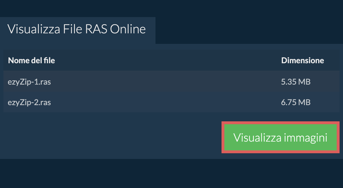Click the Nome del file column header
The width and height of the screenshot is (343, 188).
pyautogui.click(x=31, y=60)
